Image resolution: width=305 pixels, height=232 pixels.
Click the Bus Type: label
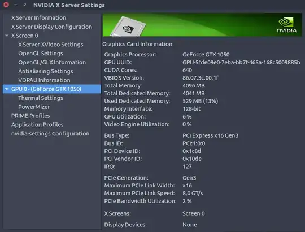click(x=117, y=135)
